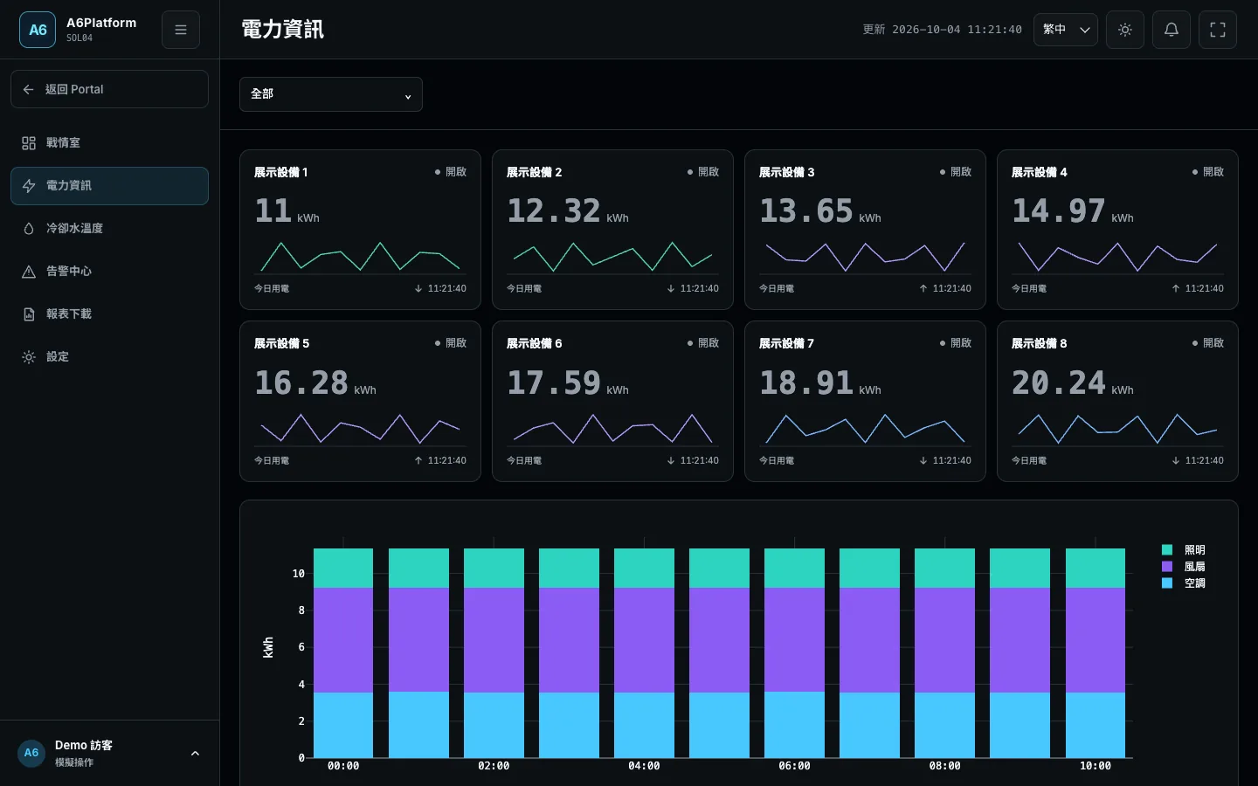This screenshot has width=1258, height=786.
Task: Click the 展示設備 1 sparkline chart
Action: tap(360, 256)
